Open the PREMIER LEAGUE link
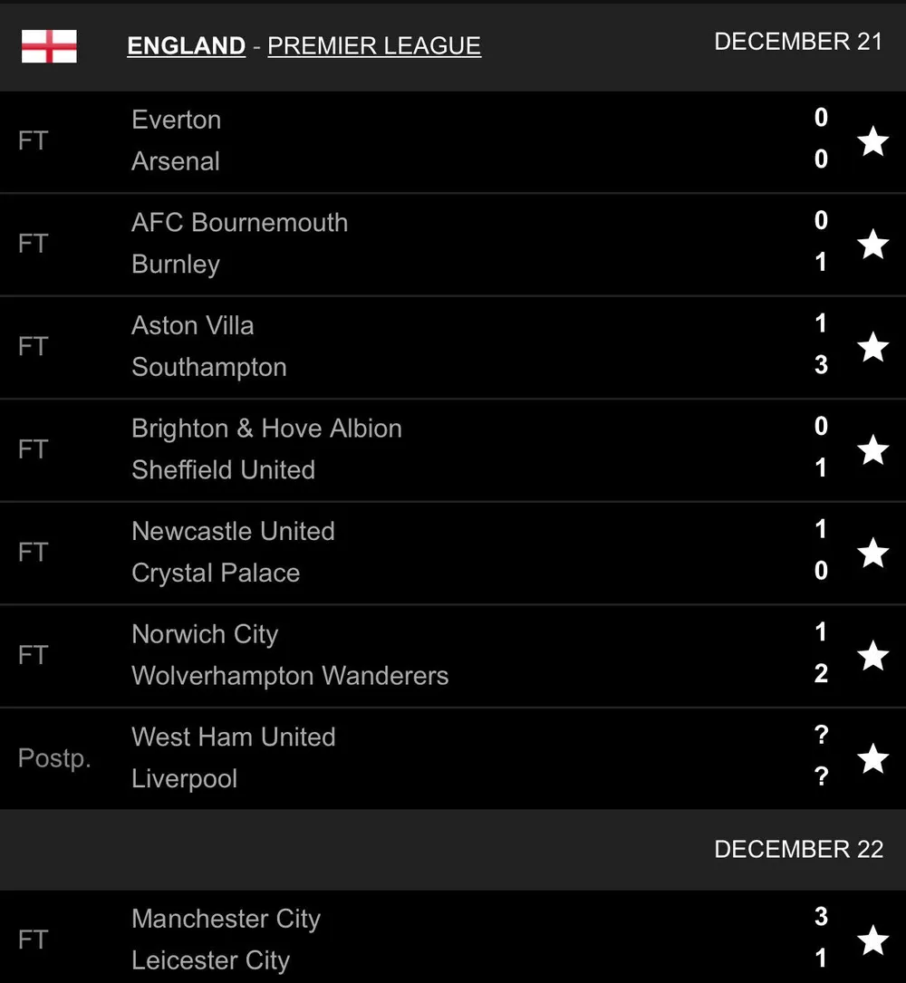 [x=373, y=46]
